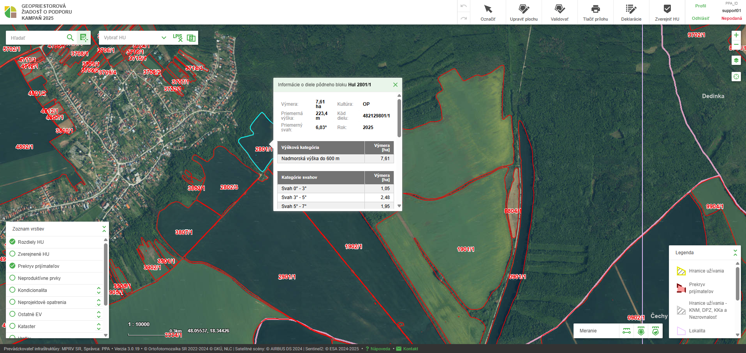Image resolution: width=746 pixels, height=353 pixels.
Task: Zoom in the map with plus button
Action: point(736,35)
